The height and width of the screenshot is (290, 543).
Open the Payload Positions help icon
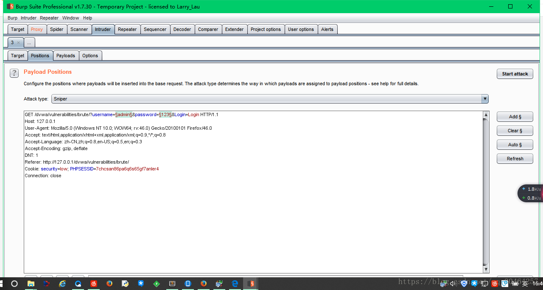(14, 73)
